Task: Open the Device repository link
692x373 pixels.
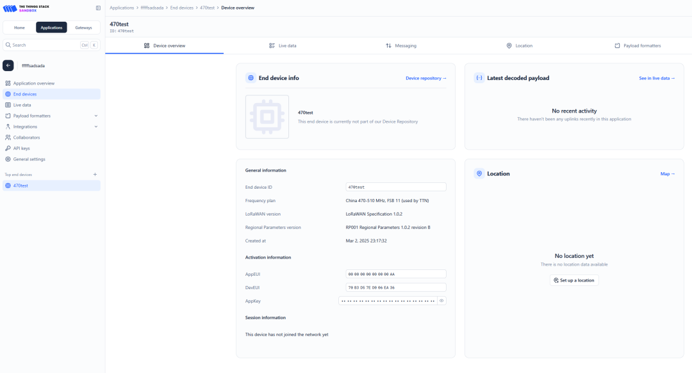Action: [426, 78]
